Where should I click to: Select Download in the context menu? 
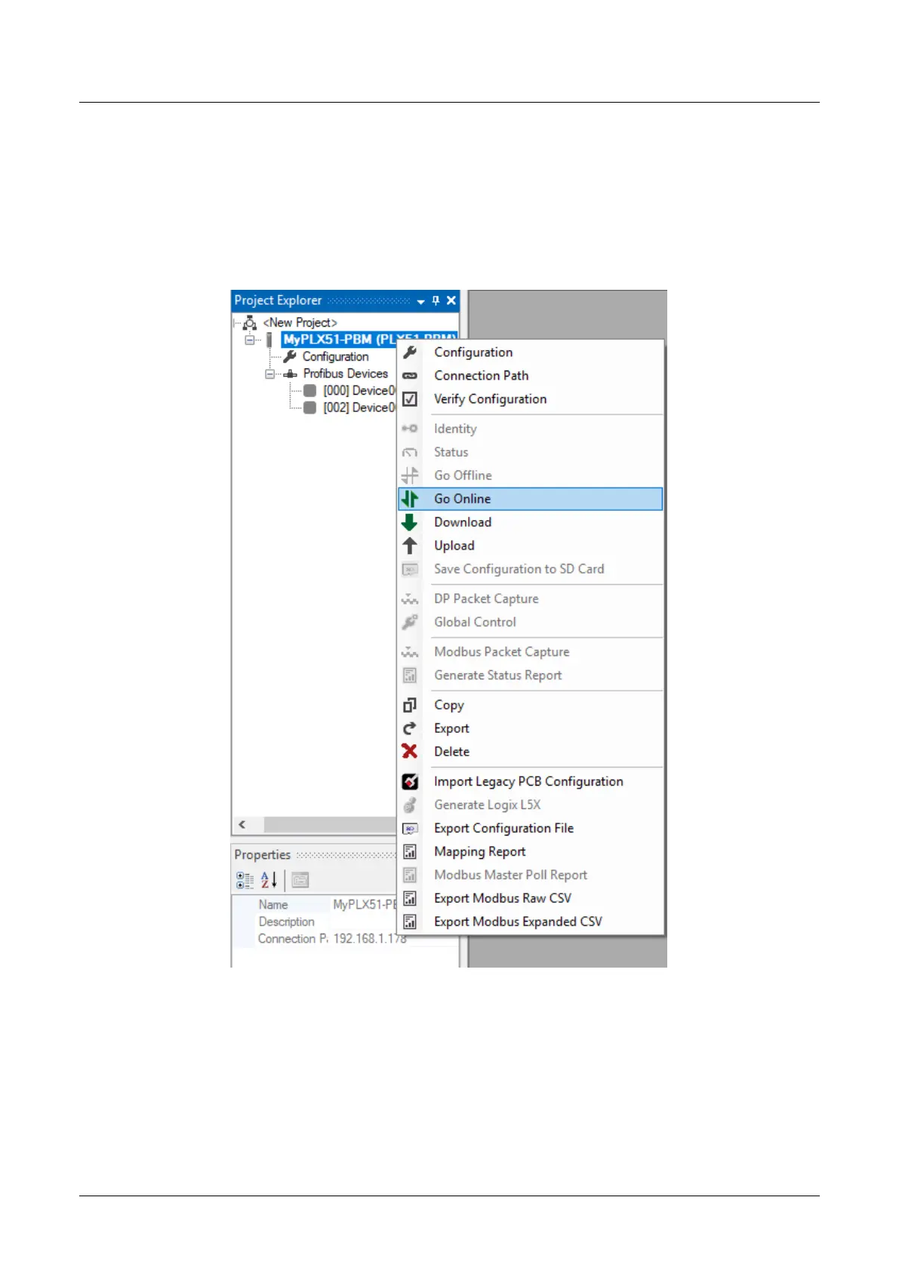coord(531,522)
